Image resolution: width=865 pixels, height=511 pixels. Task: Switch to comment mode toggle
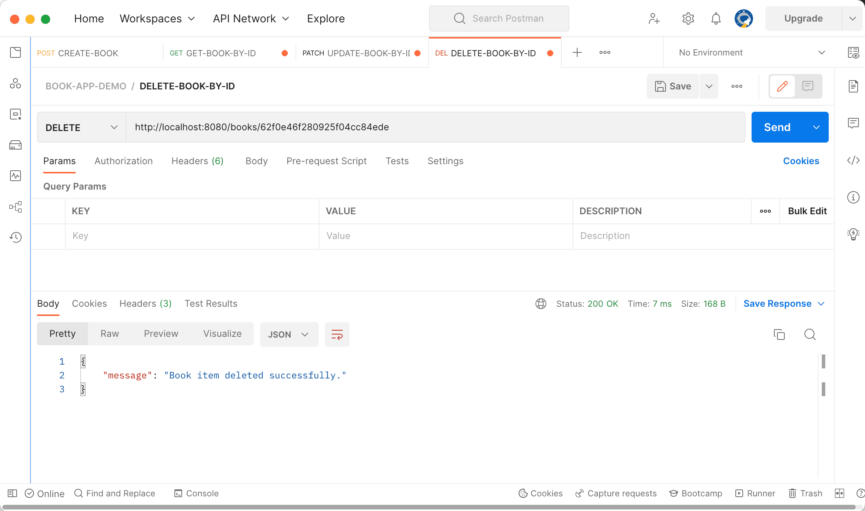[808, 86]
